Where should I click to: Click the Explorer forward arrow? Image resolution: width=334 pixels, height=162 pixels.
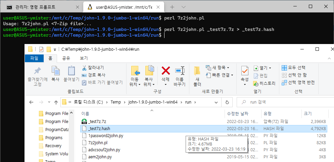coord(41,102)
